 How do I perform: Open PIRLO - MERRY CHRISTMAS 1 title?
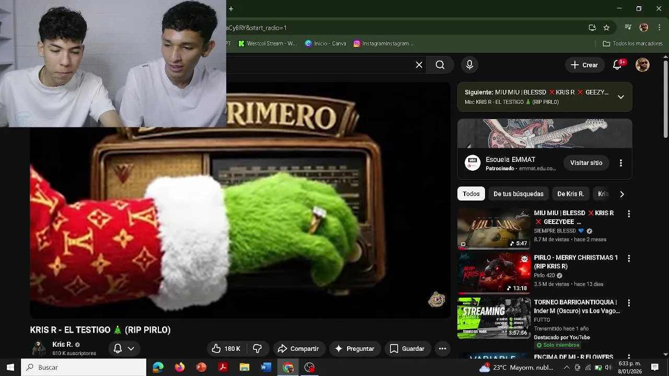575,262
